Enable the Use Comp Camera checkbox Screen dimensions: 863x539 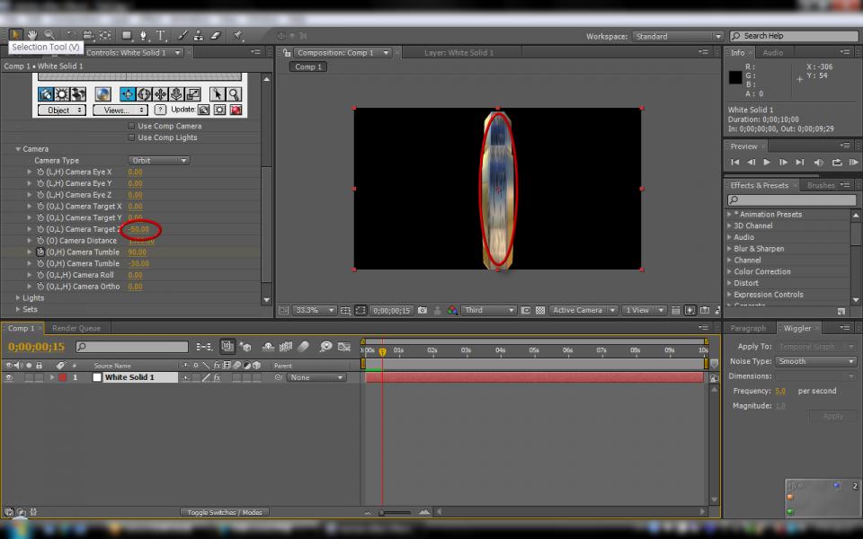131,126
